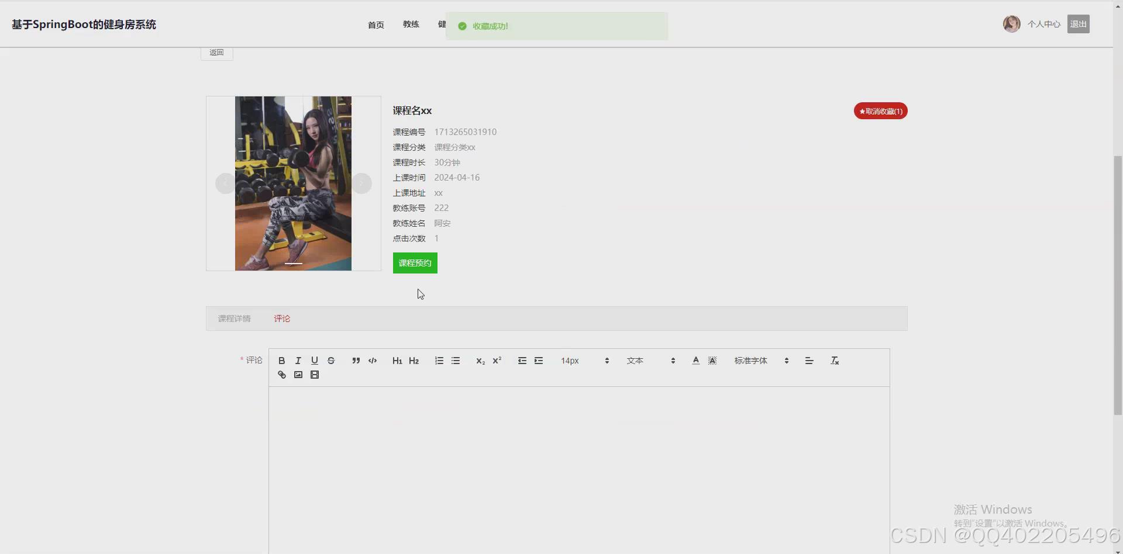This screenshot has height=554, width=1123.
Task: Underline text using the editor toolbar
Action: click(315, 361)
